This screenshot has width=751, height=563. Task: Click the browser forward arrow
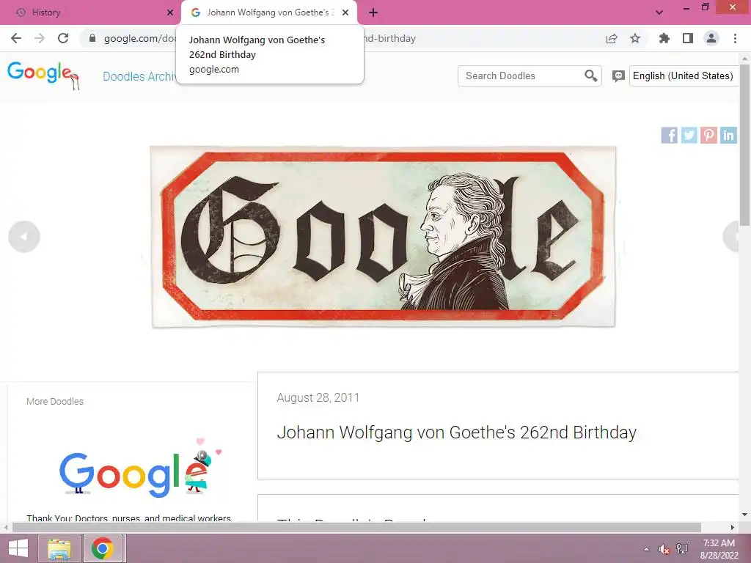tap(40, 38)
